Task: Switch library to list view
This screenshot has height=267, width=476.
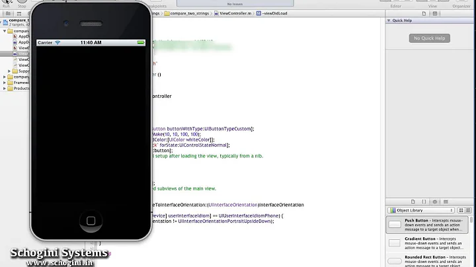Action: pos(468,210)
